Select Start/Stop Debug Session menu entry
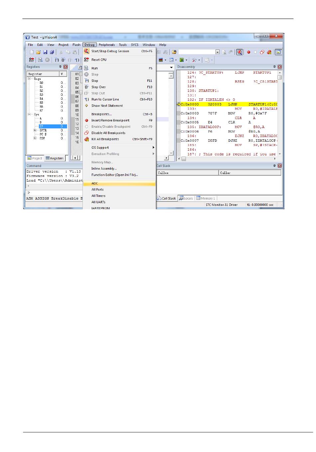 click(x=119, y=51)
